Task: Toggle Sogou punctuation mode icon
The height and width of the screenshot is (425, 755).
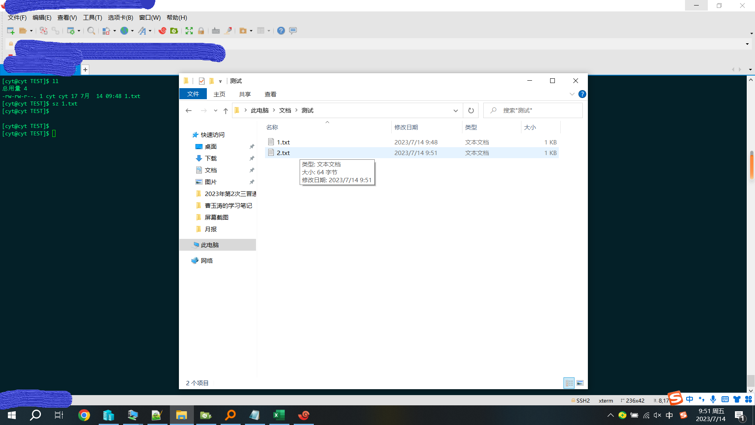Action: pos(702,399)
